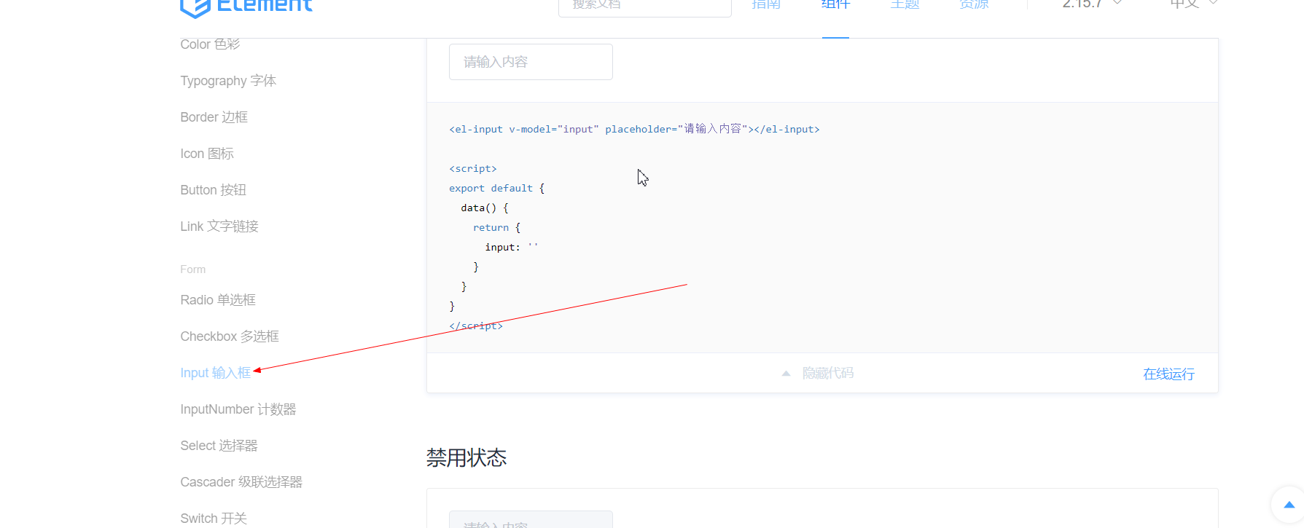The height and width of the screenshot is (528, 1304).
Task: Open Typography 字体 in sidebar
Action: pyautogui.click(x=228, y=81)
